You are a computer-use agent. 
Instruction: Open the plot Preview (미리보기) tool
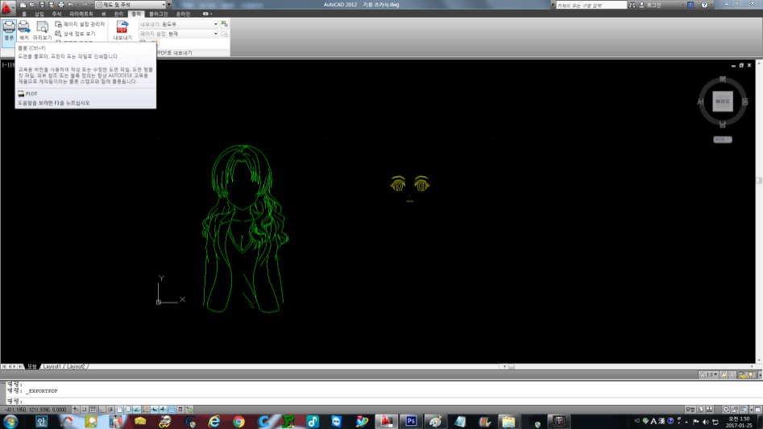[43, 30]
